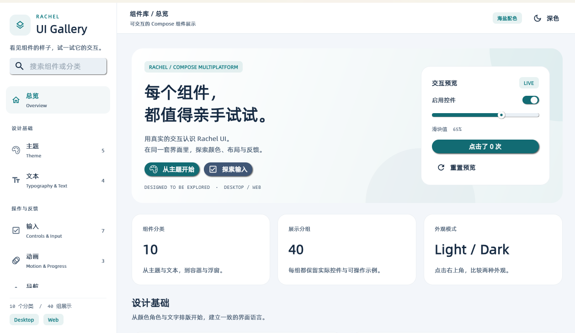Click the 可交互的 Compose 组件展示 subtitle
The image size is (575, 333).
pyautogui.click(x=163, y=24)
